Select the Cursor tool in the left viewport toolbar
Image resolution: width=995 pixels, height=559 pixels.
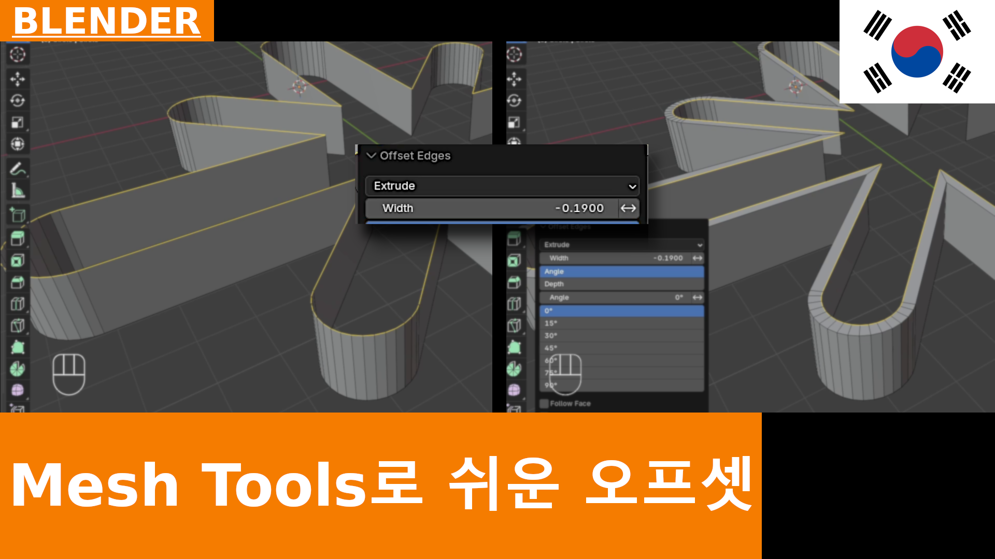click(x=18, y=54)
